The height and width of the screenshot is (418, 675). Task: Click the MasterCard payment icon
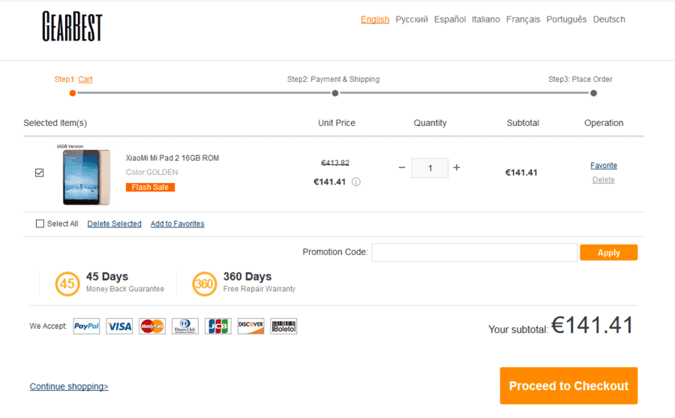(152, 326)
